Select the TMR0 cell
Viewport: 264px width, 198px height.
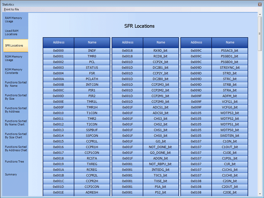[x=92, y=56]
